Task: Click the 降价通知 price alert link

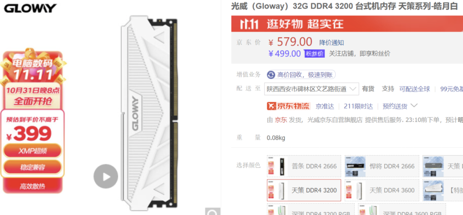Action: 331,43
